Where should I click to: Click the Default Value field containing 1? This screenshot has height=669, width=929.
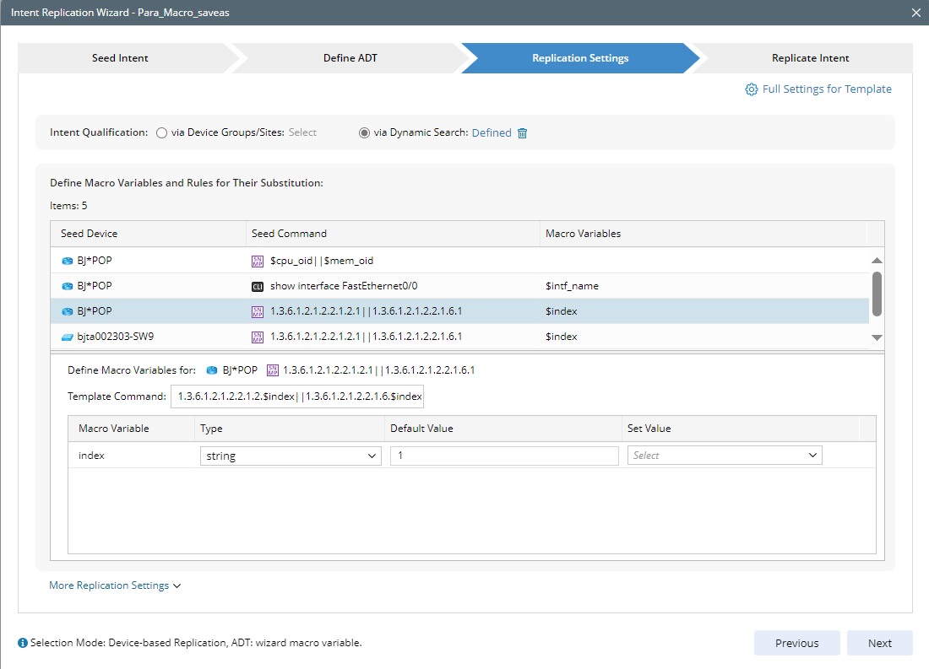point(504,456)
